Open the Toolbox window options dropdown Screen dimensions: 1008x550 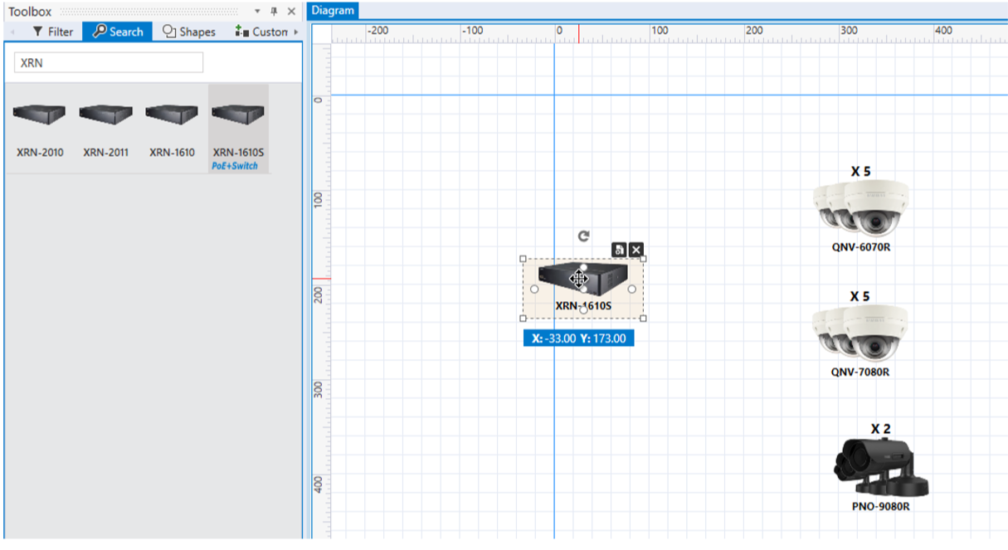click(257, 12)
